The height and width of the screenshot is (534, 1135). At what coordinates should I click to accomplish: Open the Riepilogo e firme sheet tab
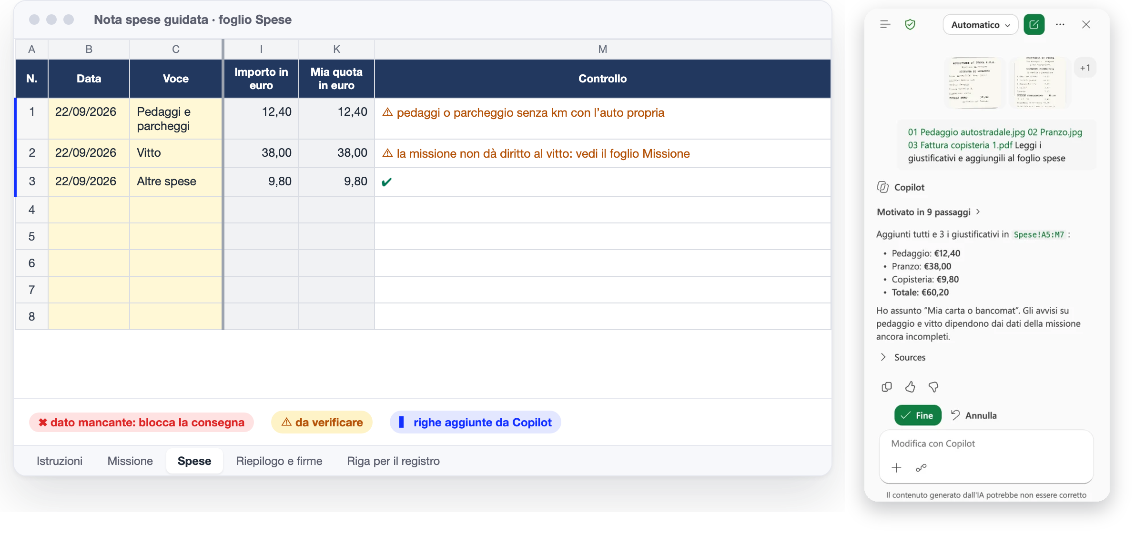point(279,461)
